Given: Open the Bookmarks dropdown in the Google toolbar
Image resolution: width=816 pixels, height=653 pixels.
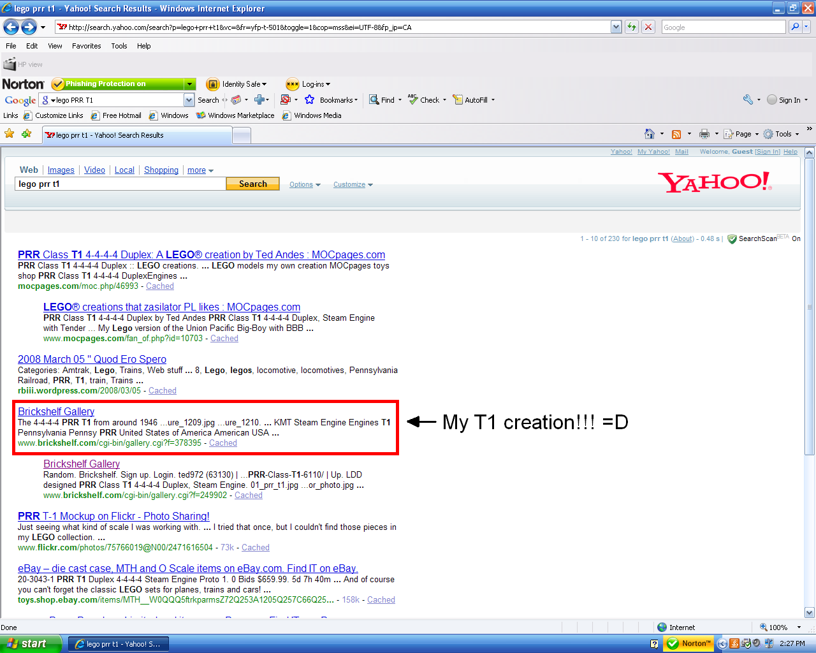Looking at the screenshot, I should click(331, 100).
